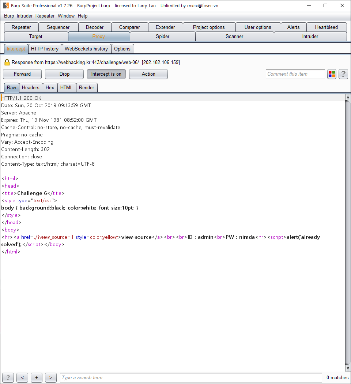Viewport: 351px width, 384px height.
Task: Click the HTTP/1.1 200 OK status line
Action: point(22,98)
